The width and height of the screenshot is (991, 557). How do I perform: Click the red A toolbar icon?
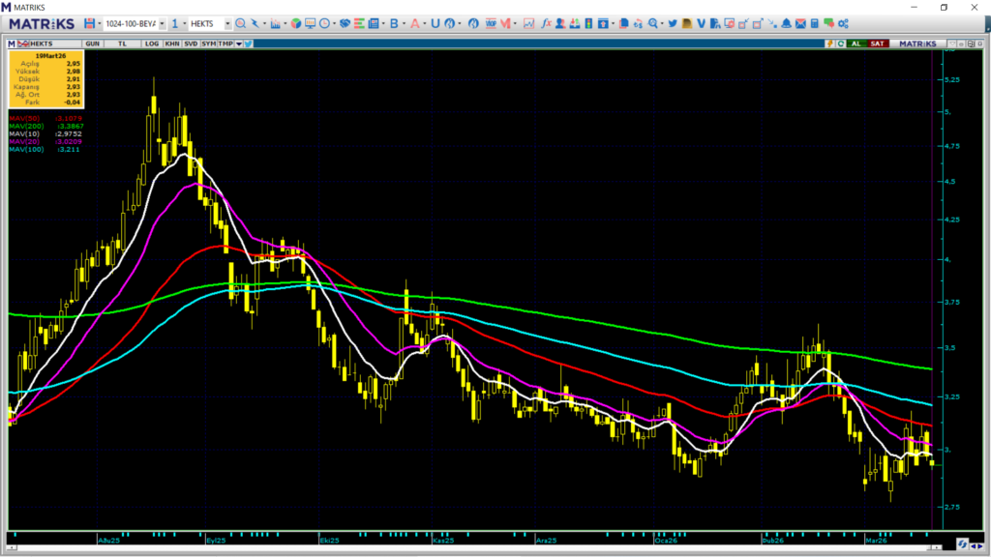(x=414, y=23)
